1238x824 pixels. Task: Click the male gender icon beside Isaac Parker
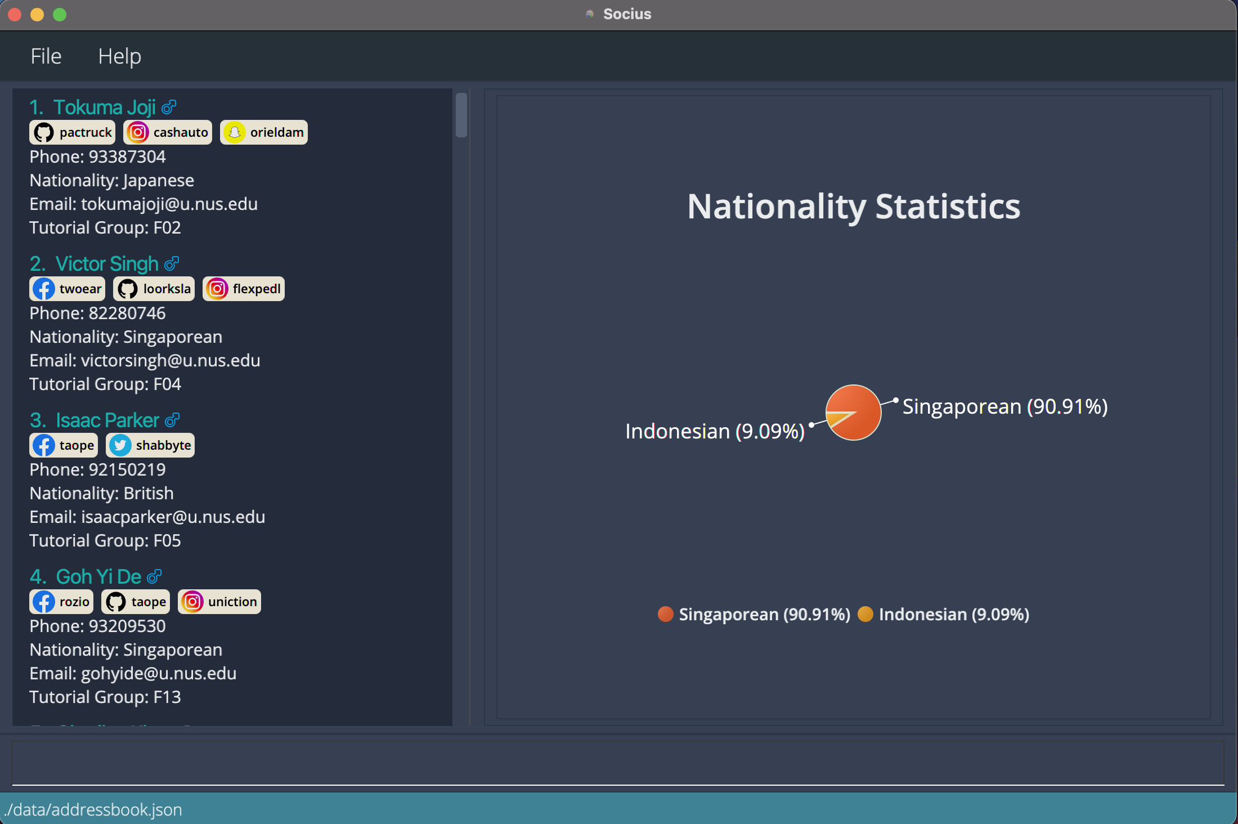pos(172,420)
